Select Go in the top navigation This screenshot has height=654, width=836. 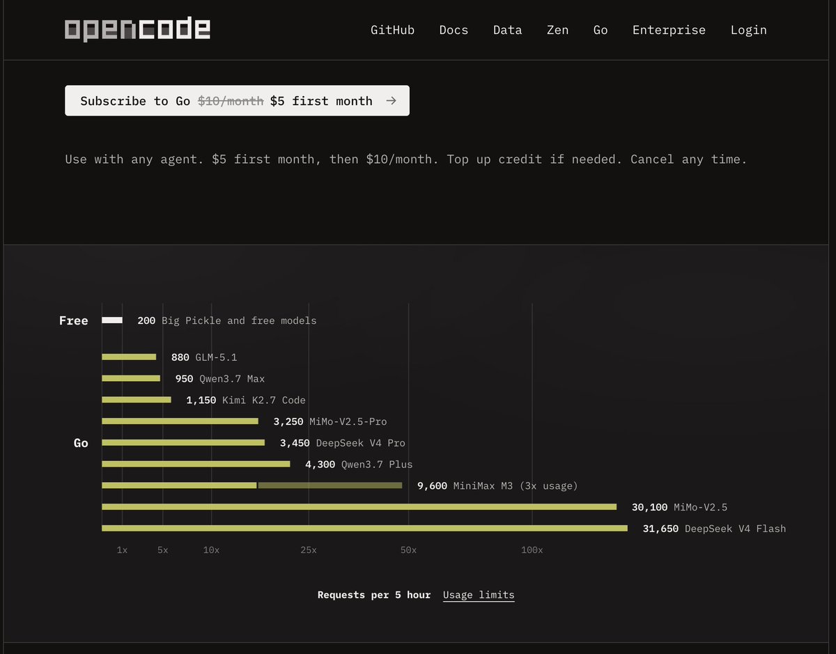tap(601, 30)
